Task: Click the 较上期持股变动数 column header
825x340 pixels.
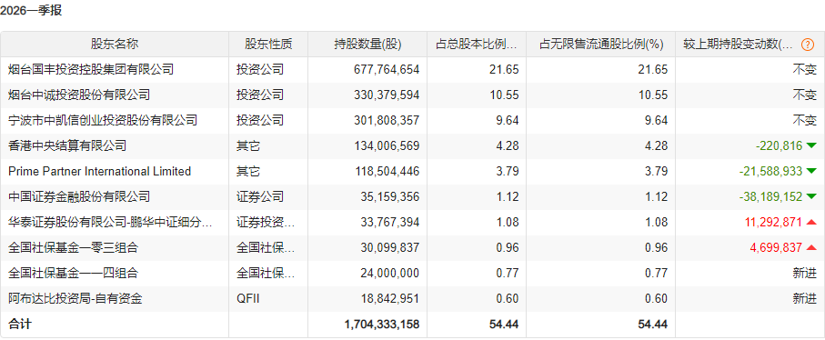Action: coord(739,45)
